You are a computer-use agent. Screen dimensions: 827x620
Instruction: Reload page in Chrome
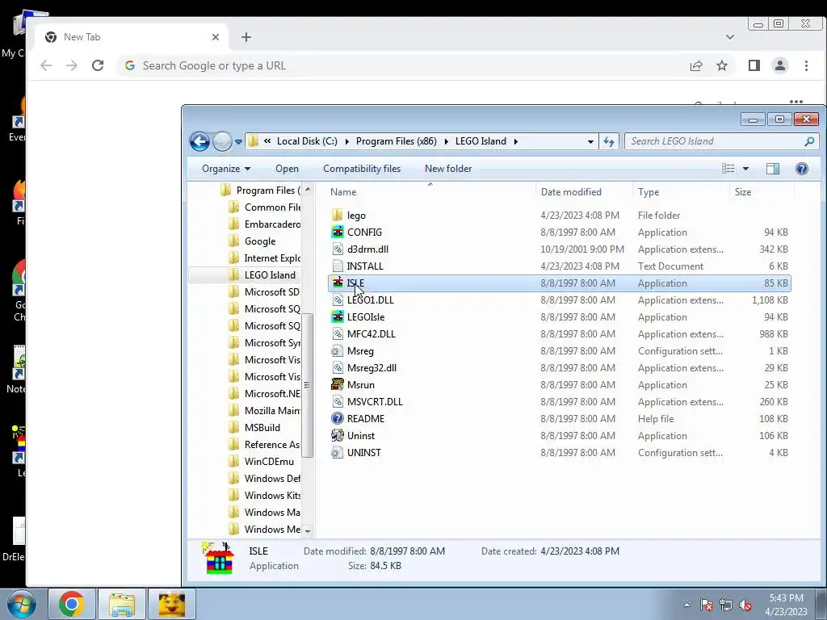[98, 65]
